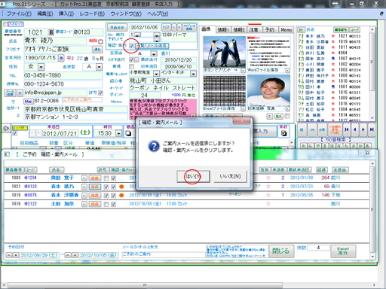This screenshot has width=386, height=289.
Task: Toggle the ハガキ送付 checkbox
Action: pos(131,60)
